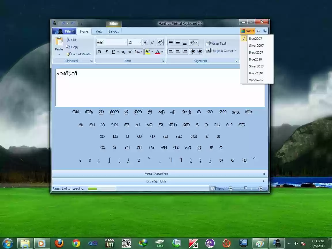This screenshot has width=332, height=249.
Task: Switch to the Layout ribbon tab
Action: (114, 31)
